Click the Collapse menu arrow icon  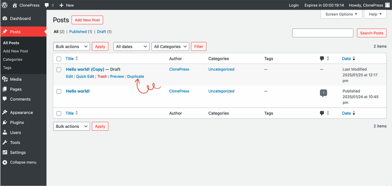pos(5,162)
